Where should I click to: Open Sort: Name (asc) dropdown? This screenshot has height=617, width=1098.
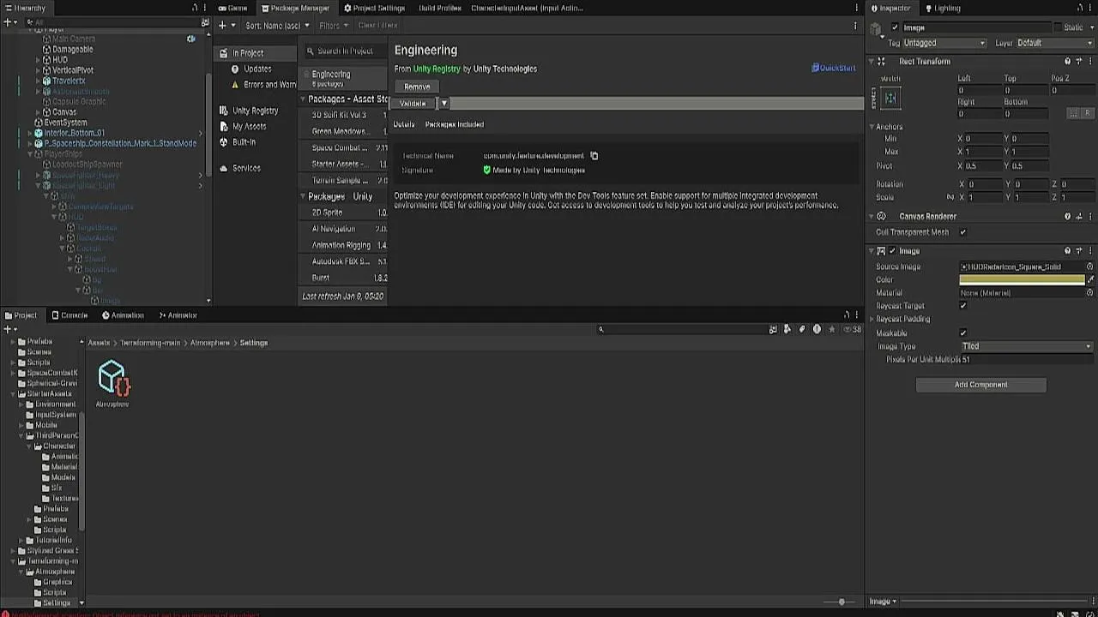(277, 26)
